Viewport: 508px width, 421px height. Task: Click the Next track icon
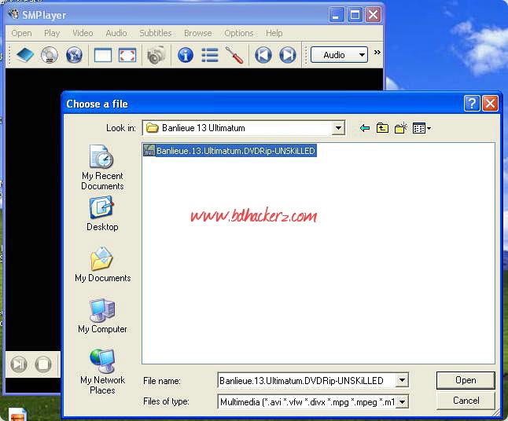pyautogui.click(x=288, y=55)
